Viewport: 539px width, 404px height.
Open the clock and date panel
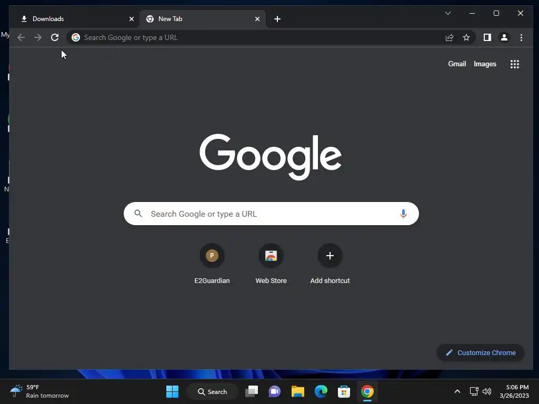[x=514, y=391]
